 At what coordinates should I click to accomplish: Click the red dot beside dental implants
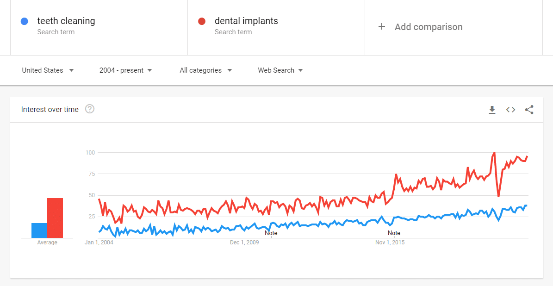coord(202,21)
